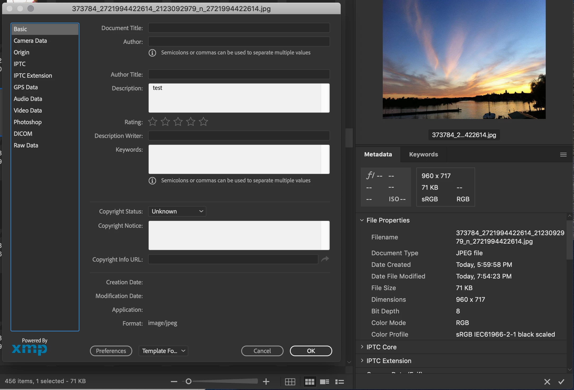Image resolution: width=574 pixels, height=390 pixels.
Task: Click the minus icon to shrink thumbnails
Action: 174,381
